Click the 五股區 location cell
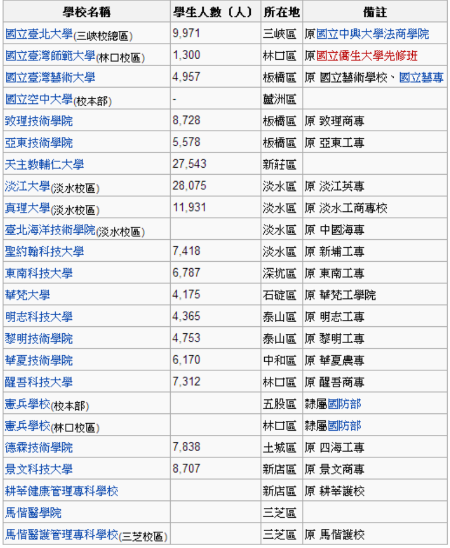 point(282,403)
